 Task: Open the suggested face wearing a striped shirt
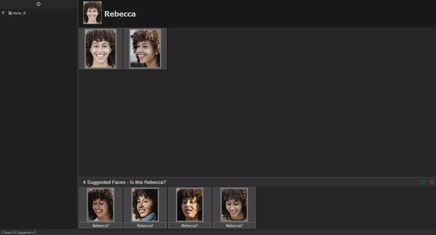click(234, 205)
